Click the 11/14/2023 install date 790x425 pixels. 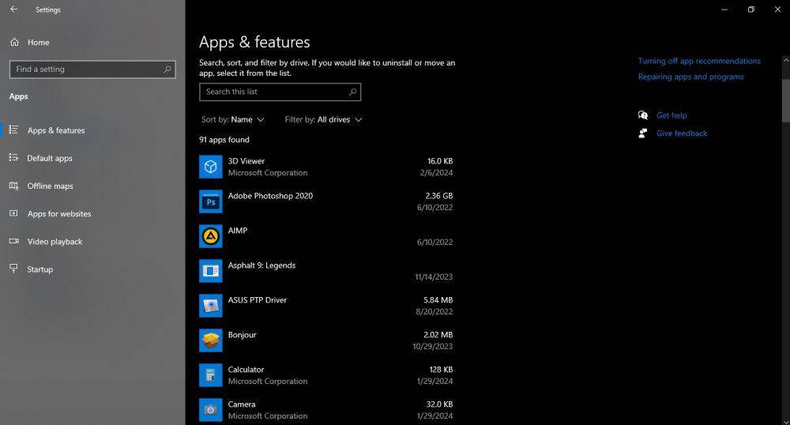tap(433, 277)
